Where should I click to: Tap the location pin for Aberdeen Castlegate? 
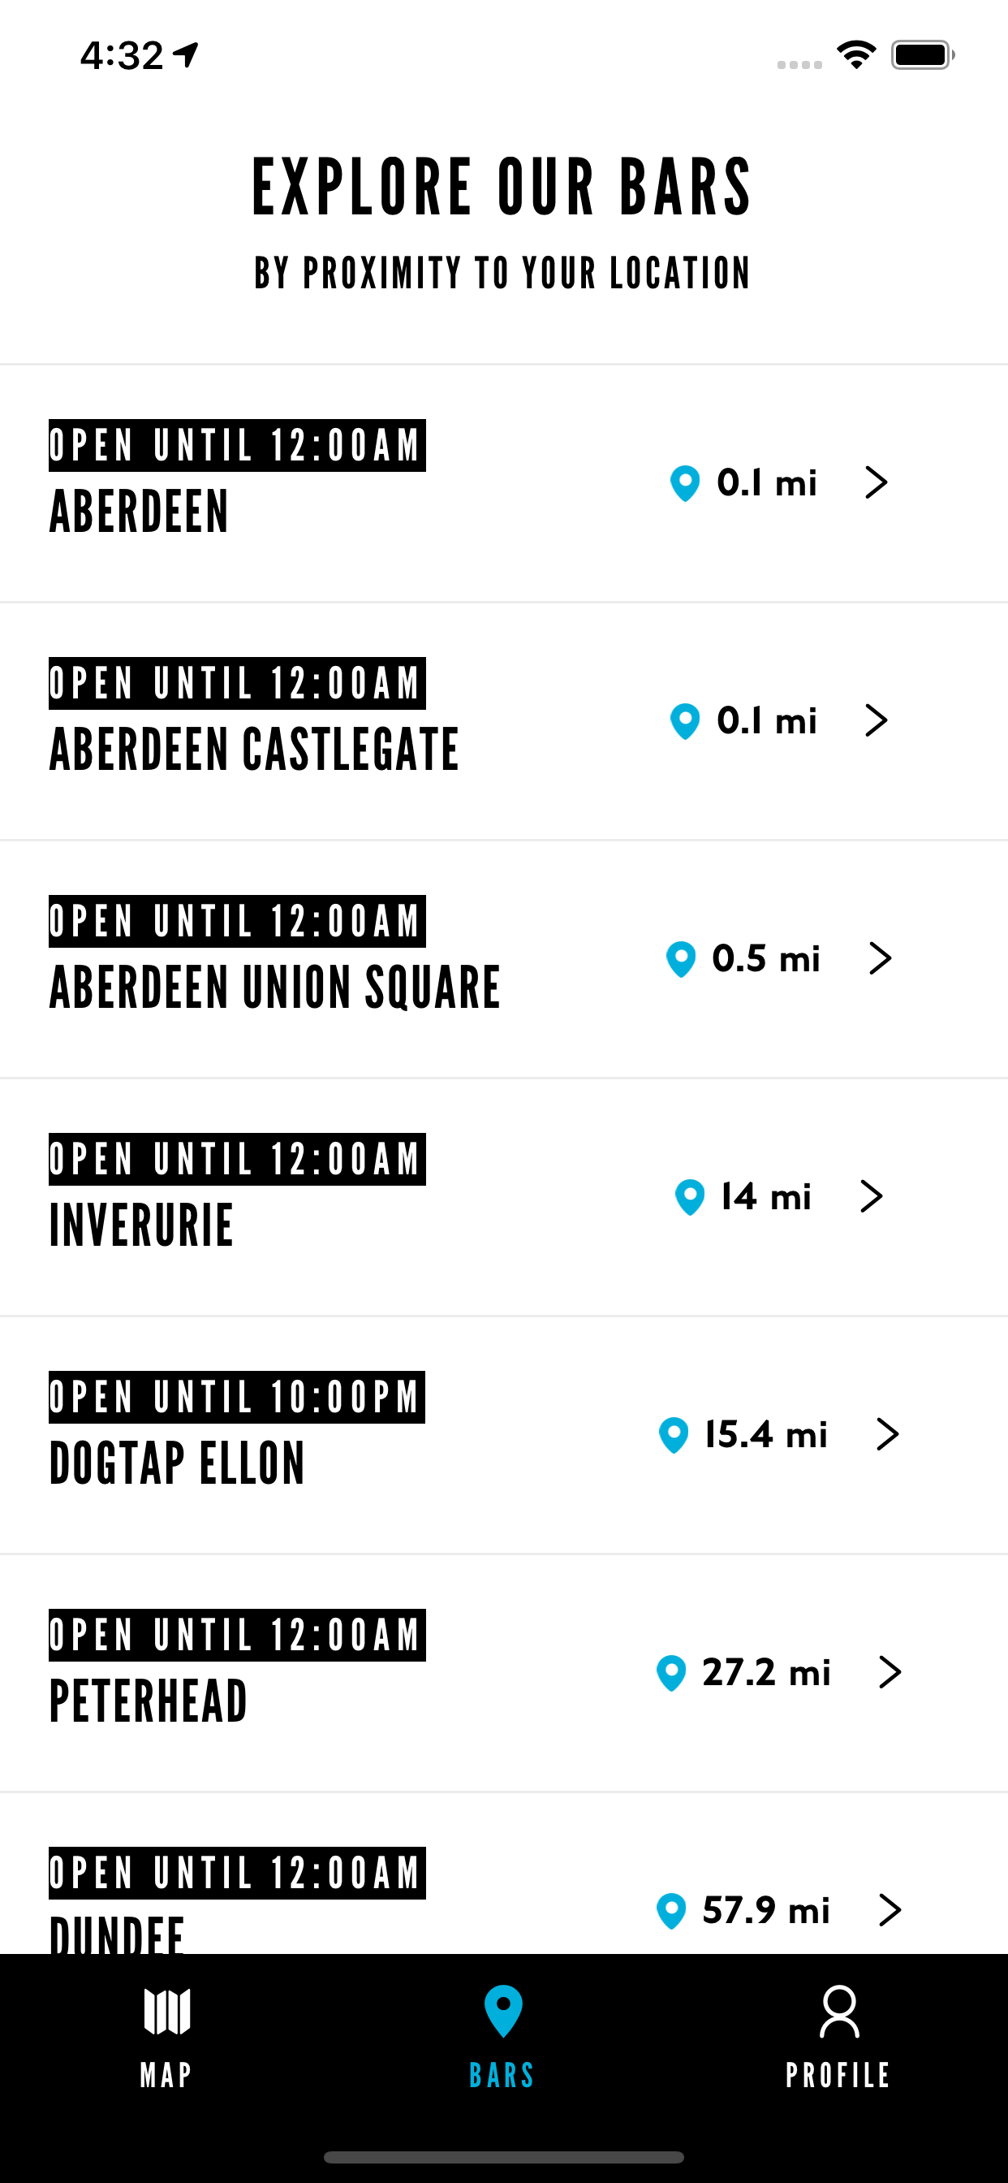pyautogui.click(x=684, y=721)
